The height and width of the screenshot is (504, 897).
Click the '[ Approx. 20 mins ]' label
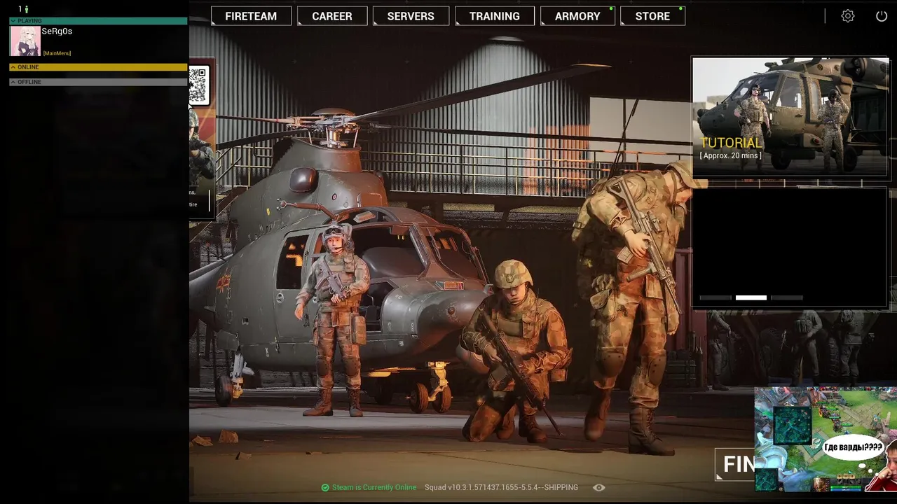click(730, 155)
